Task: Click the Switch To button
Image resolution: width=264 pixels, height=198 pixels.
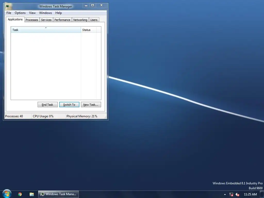Action: [x=69, y=105]
